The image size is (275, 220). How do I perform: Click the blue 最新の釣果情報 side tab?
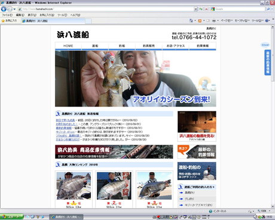click(268, 62)
